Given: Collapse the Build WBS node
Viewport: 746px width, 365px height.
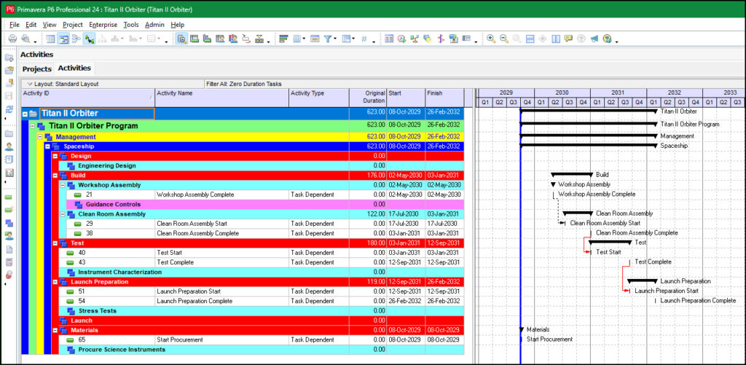Looking at the screenshot, I should click(x=55, y=176).
